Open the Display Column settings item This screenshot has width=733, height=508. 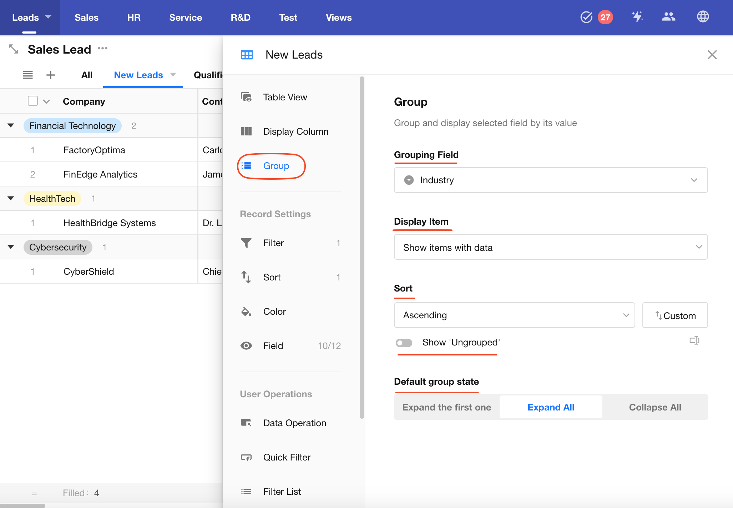pos(295,131)
